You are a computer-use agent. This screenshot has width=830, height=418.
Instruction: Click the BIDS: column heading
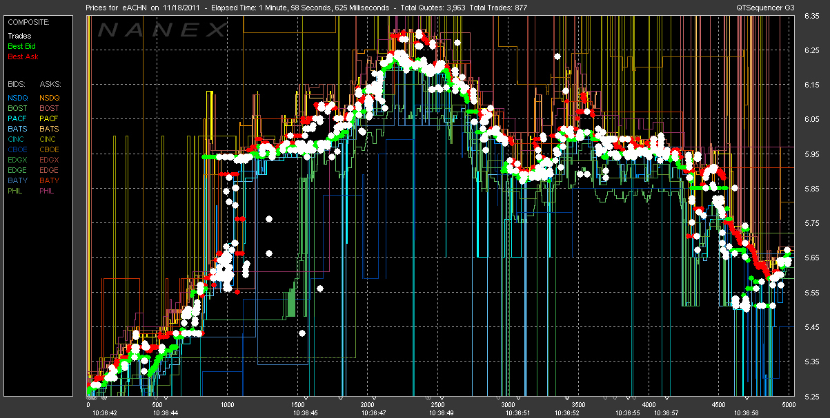17,84
